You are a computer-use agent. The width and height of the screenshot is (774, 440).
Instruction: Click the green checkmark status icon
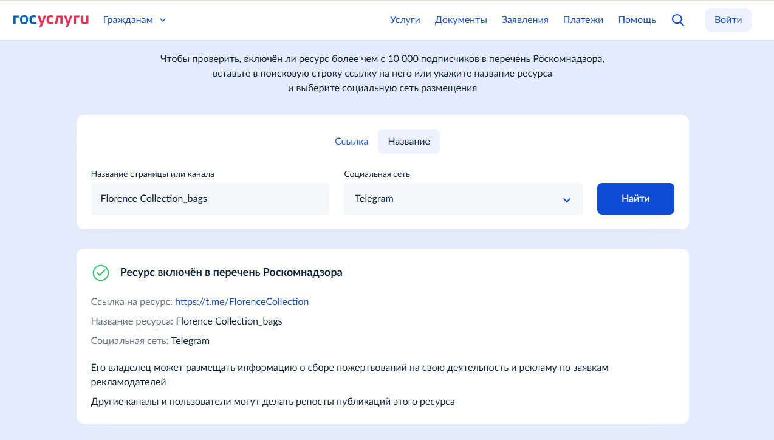[x=101, y=273]
